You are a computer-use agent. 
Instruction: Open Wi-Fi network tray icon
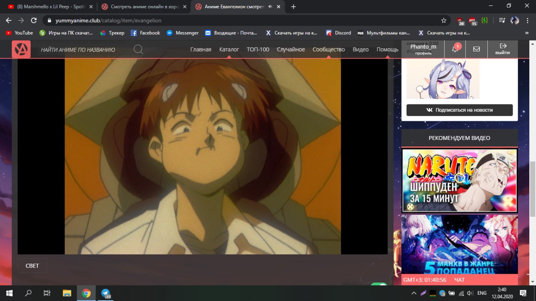click(x=461, y=293)
